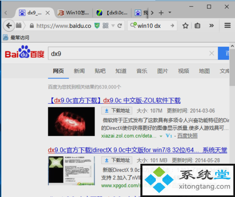Switch to the Win10 browser tab

[x=73, y=13]
